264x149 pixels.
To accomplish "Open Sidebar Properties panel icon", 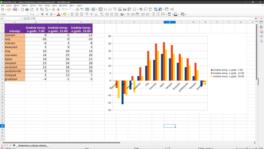I will tap(261, 22).
